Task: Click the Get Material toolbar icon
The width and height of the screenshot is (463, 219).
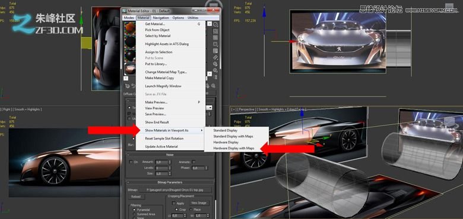Action: (x=128, y=86)
